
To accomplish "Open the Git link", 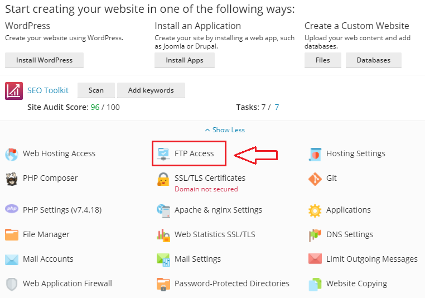I will 331,178.
